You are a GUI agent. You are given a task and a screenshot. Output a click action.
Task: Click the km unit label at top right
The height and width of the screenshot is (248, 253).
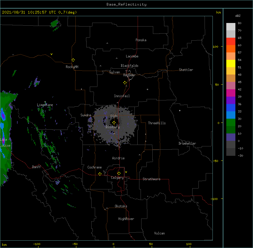[x=219, y=12]
